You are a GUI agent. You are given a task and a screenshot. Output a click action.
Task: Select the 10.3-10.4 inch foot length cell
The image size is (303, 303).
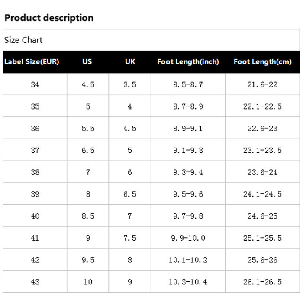[188, 282]
